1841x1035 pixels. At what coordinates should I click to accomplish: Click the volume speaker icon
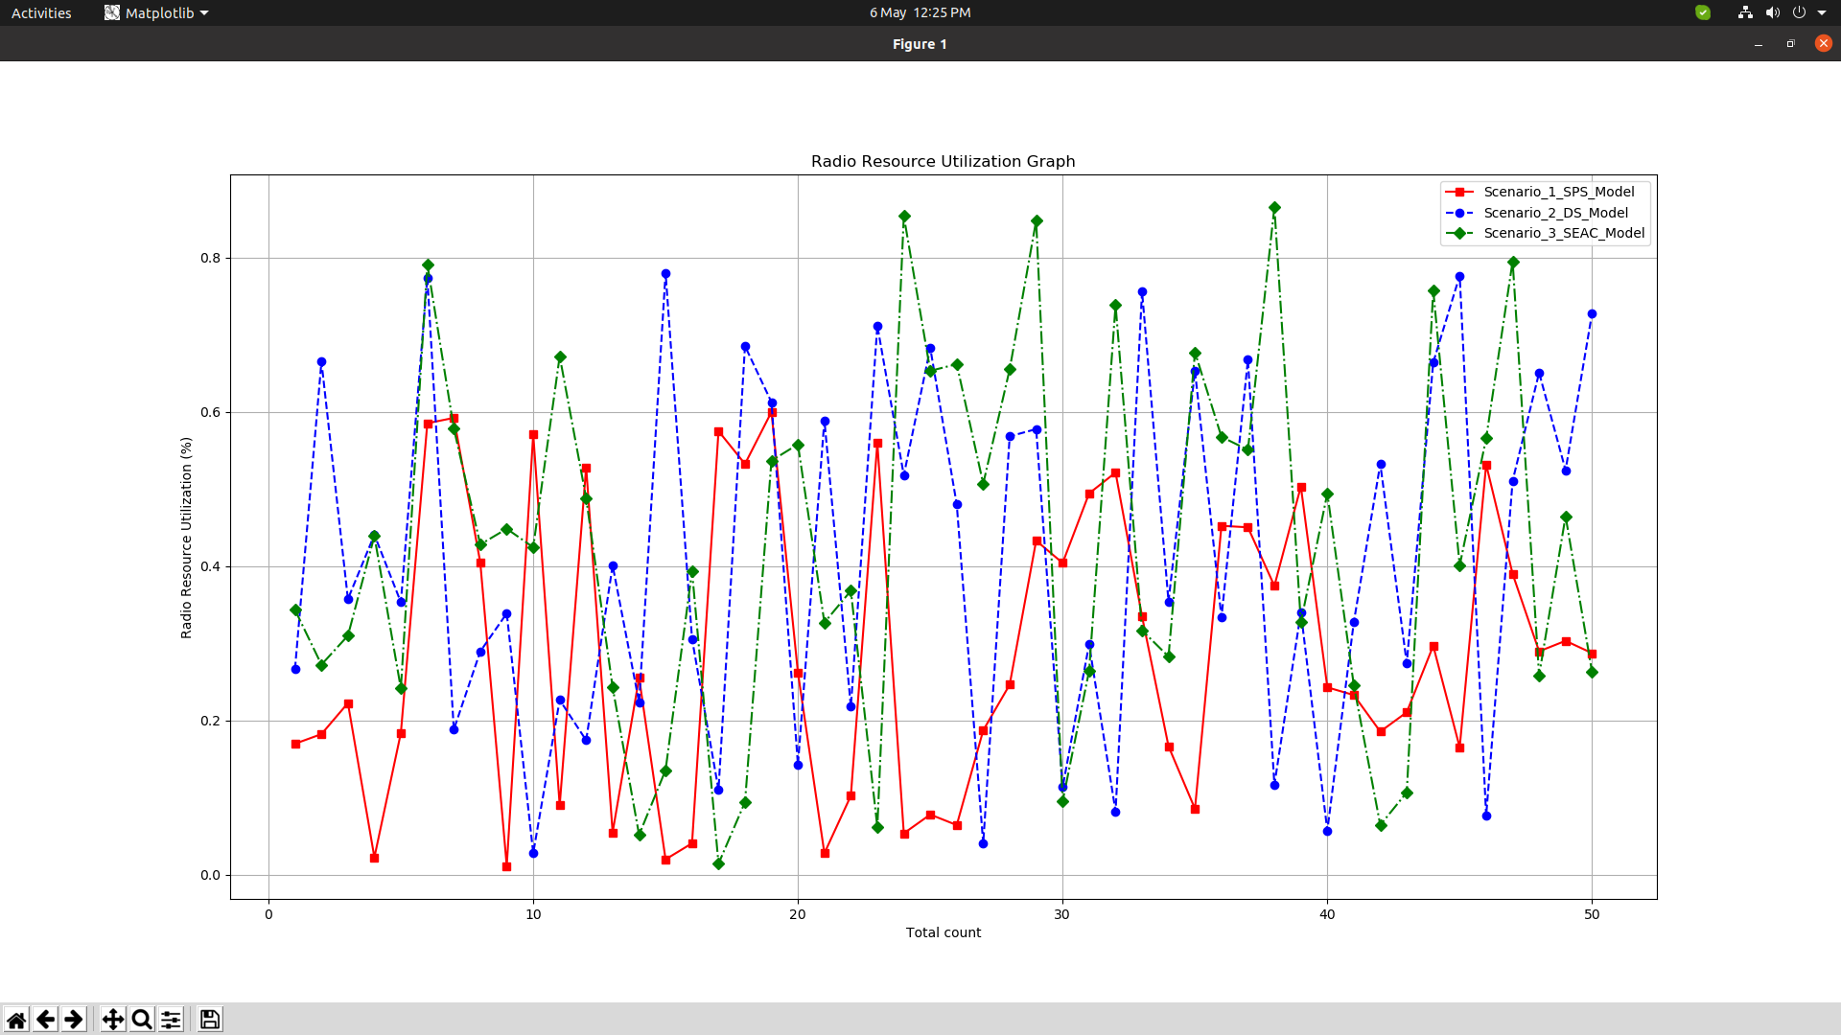(x=1772, y=12)
